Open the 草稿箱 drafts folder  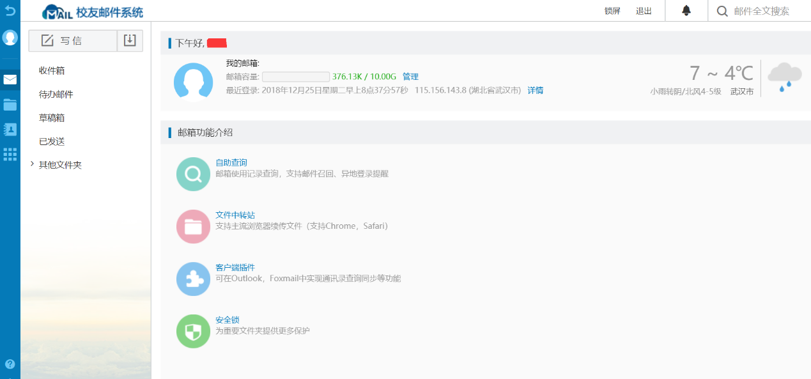point(52,118)
